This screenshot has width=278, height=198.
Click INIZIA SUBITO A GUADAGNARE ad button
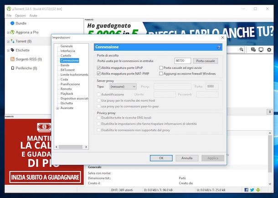[x=45, y=177]
